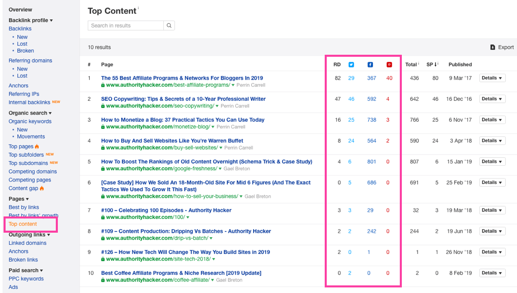Sort by the RD column header
The width and height of the screenshot is (517, 293).
click(x=337, y=64)
